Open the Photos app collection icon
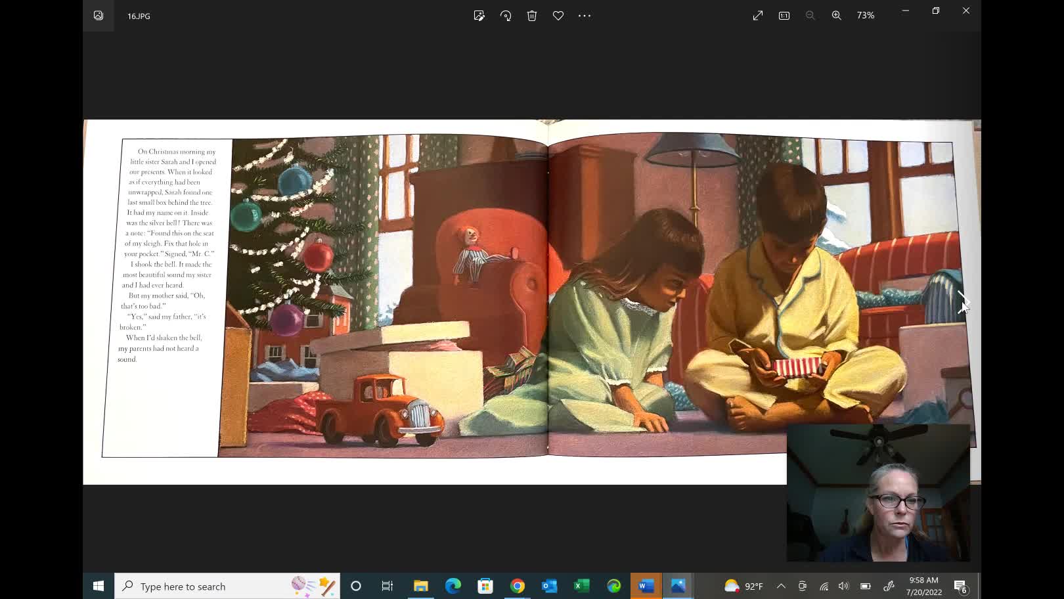The width and height of the screenshot is (1064, 599). pyautogui.click(x=99, y=16)
